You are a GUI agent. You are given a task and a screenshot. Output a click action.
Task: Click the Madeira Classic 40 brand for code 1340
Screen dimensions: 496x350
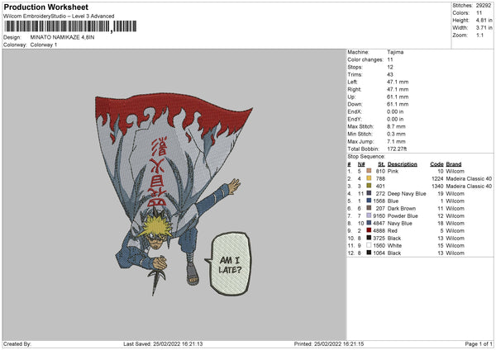pos(469,186)
